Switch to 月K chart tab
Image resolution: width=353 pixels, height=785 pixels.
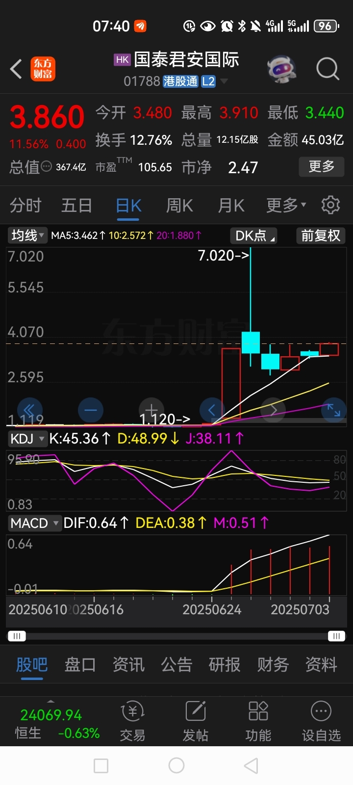pyautogui.click(x=231, y=205)
